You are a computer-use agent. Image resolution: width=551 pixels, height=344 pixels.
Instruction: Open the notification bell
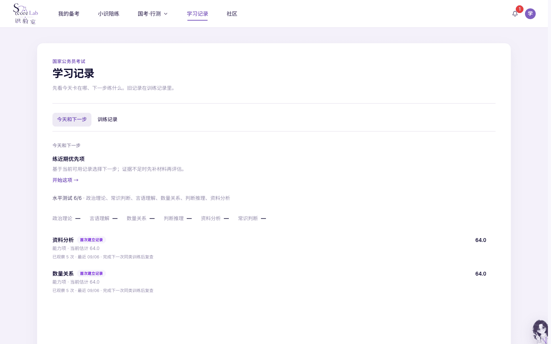tap(515, 14)
